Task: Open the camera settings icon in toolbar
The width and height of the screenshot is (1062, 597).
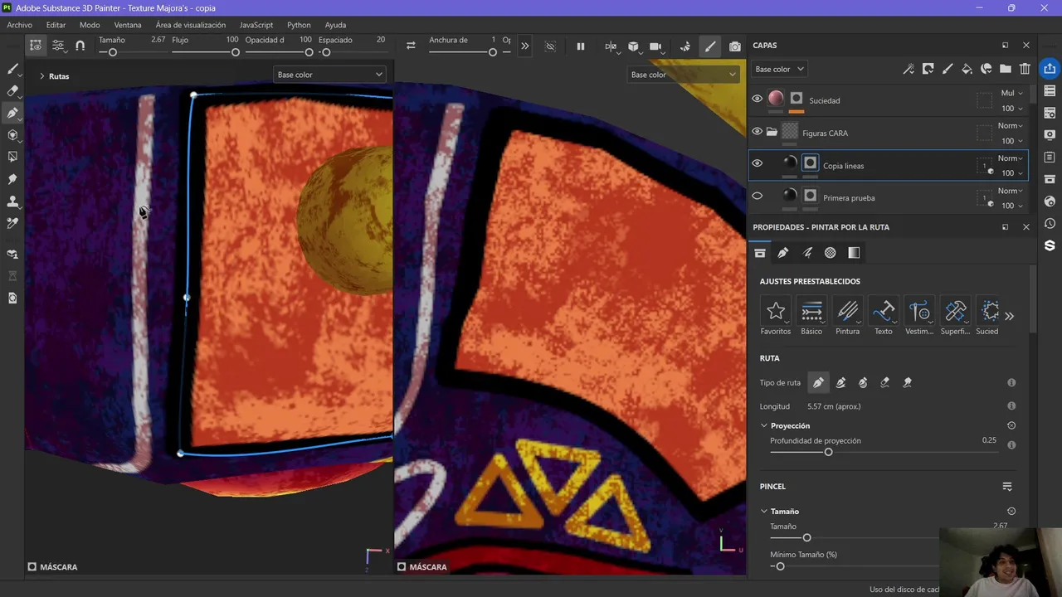Action: (x=656, y=46)
